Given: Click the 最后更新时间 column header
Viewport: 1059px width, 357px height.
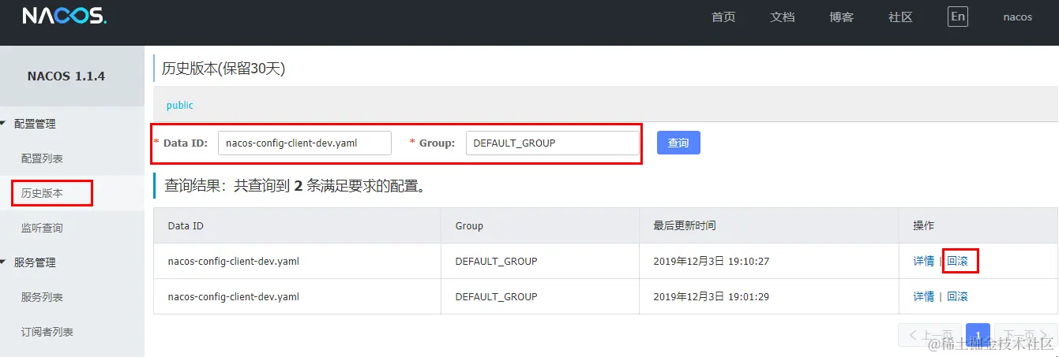Looking at the screenshot, I should [769, 225].
